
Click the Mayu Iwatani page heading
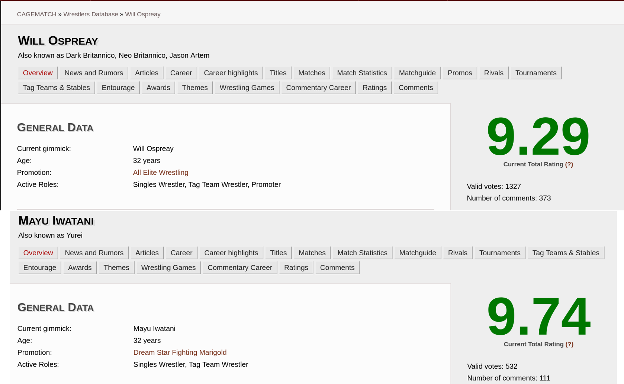(x=56, y=220)
